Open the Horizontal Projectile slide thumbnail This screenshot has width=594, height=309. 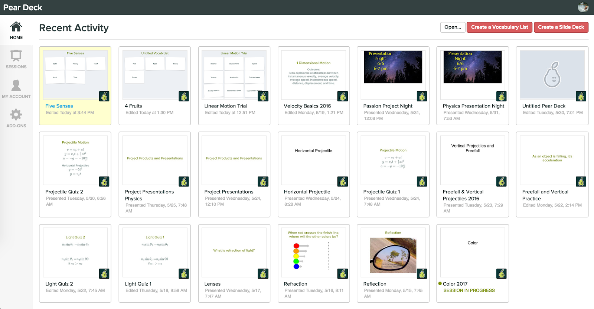coord(314,160)
